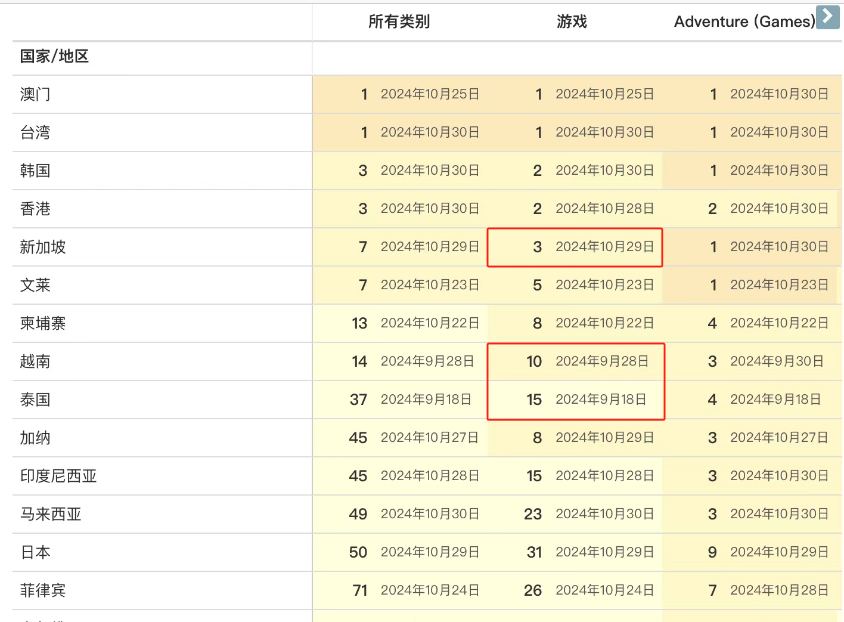Select the 新加坡 row label
The image size is (844, 622).
[x=43, y=247]
